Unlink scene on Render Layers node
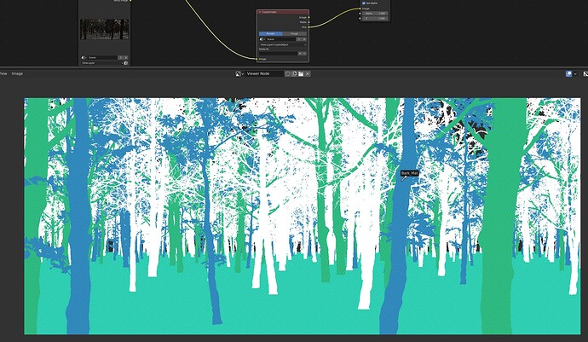 click(125, 57)
